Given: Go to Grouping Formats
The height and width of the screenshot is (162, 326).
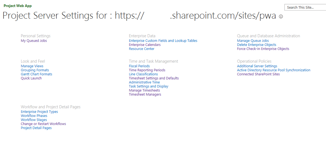Looking at the screenshot, I should [x=35, y=70].
